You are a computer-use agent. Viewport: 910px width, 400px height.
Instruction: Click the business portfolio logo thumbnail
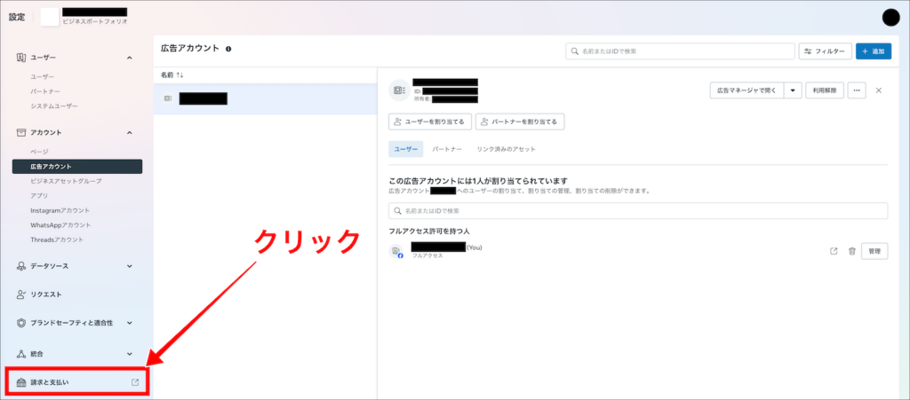[50, 18]
